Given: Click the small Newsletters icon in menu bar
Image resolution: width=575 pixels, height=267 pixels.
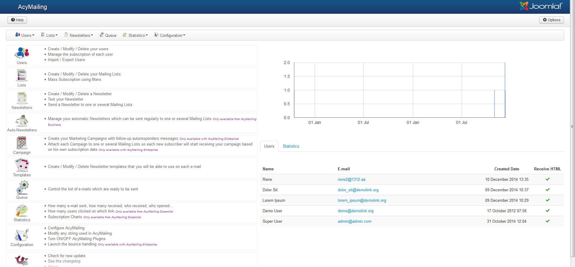Looking at the screenshot, I should click(66, 35).
